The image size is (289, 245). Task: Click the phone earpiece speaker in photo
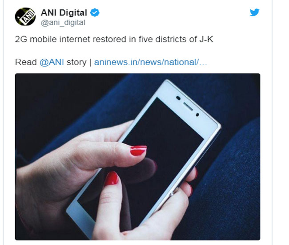(188, 107)
